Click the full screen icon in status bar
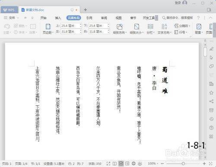 pos(108,164)
